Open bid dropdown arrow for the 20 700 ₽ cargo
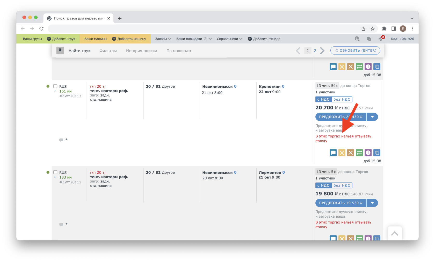This screenshot has height=262, width=435. pyautogui.click(x=372, y=117)
